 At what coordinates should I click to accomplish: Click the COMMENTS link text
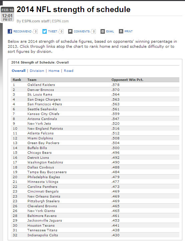[x=81, y=31]
